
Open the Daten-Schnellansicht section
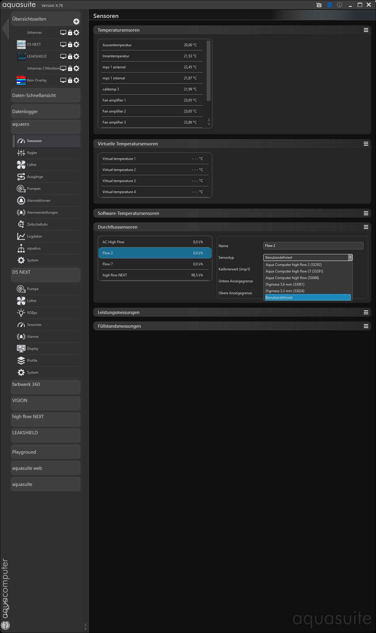click(45, 96)
